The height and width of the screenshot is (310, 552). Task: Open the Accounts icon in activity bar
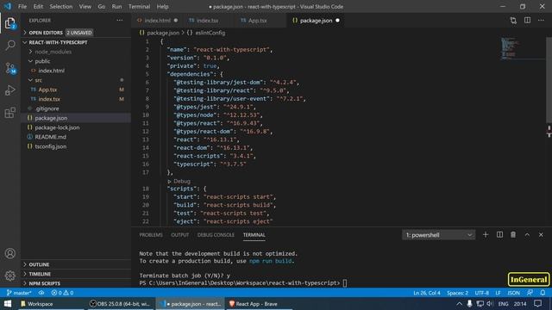(10, 253)
